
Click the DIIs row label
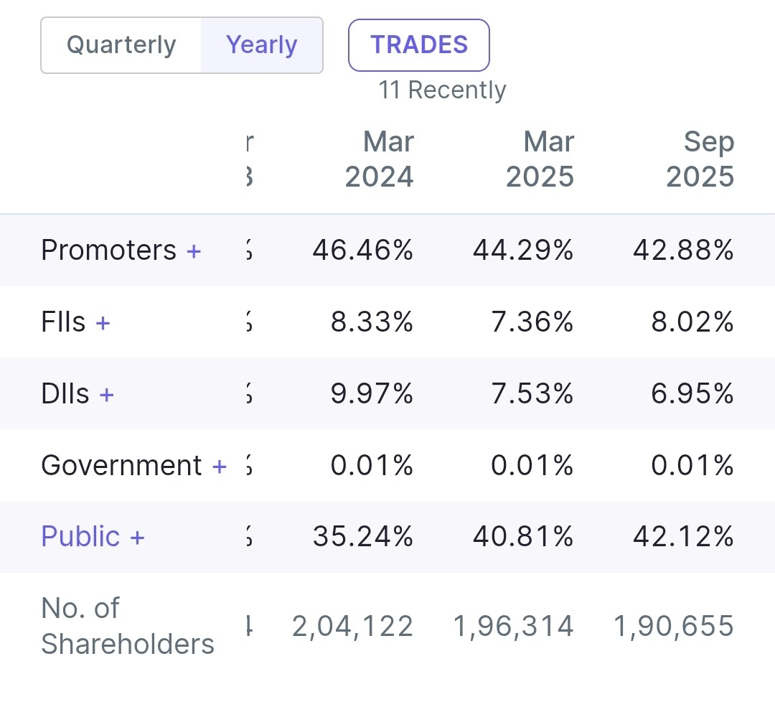click(65, 394)
